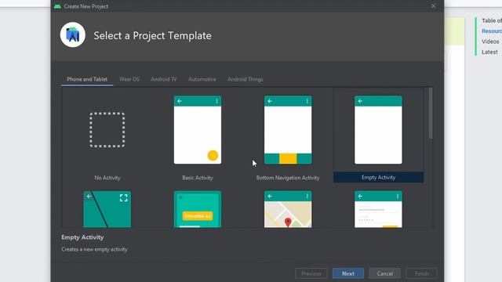502x282 pixels.
Task: Click the Empty Activity label
Action: [x=378, y=178]
